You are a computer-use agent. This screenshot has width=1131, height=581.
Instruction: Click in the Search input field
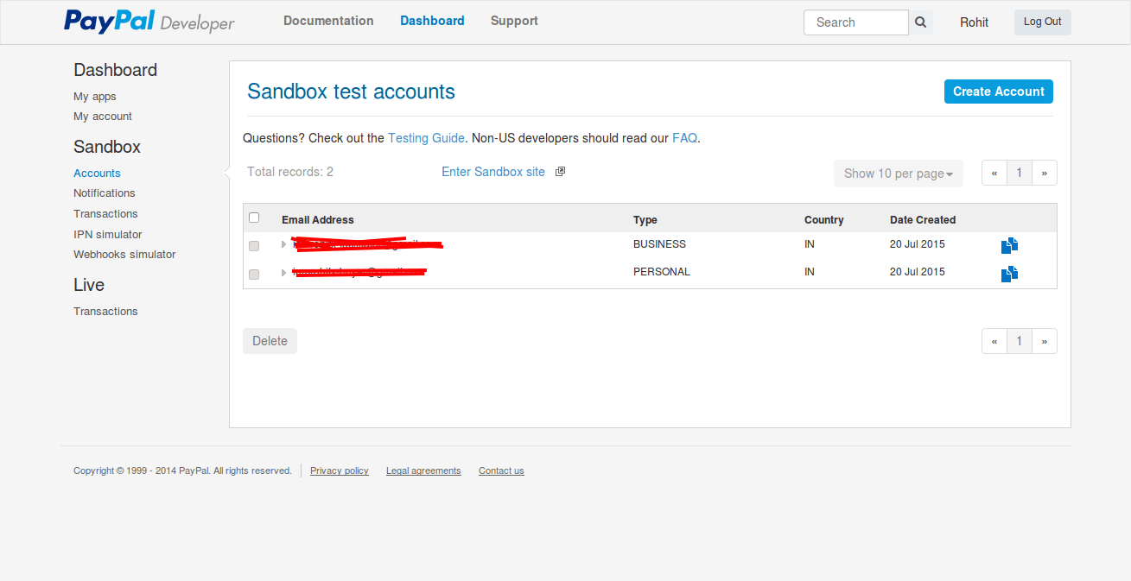856,22
